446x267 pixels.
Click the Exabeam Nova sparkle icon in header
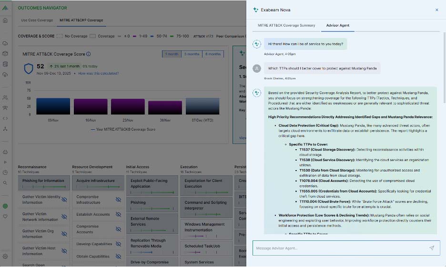click(255, 10)
